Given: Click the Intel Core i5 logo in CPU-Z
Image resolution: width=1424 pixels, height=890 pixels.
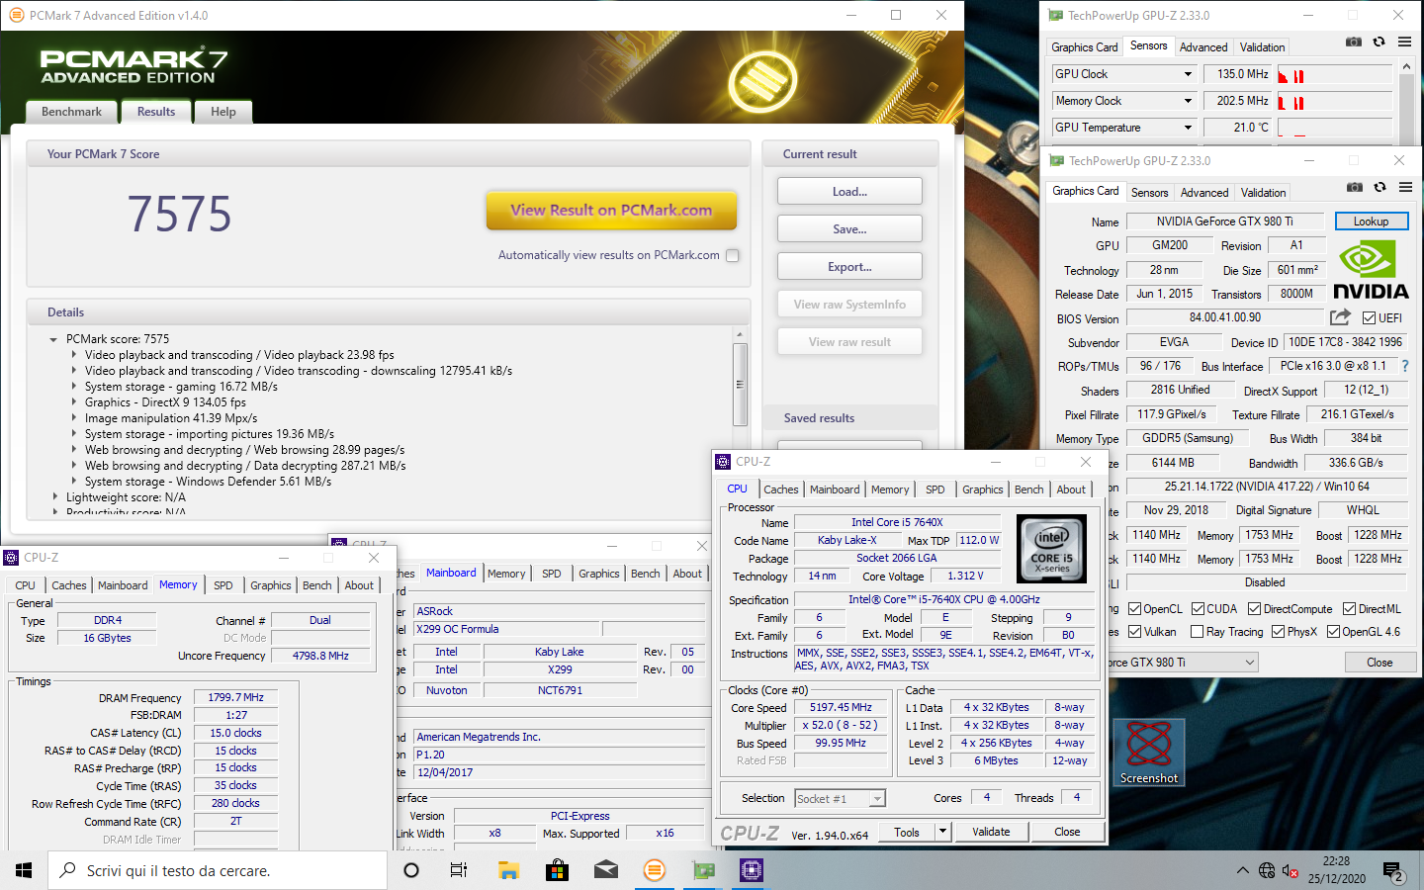Looking at the screenshot, I should [x=1052, y=548].
